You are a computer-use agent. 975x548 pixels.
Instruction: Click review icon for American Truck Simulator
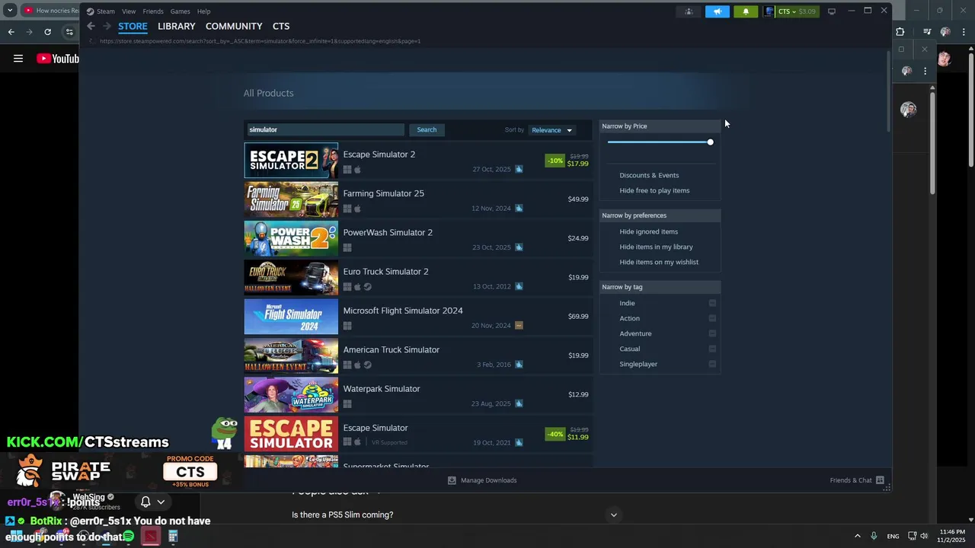tap(519, 365)
